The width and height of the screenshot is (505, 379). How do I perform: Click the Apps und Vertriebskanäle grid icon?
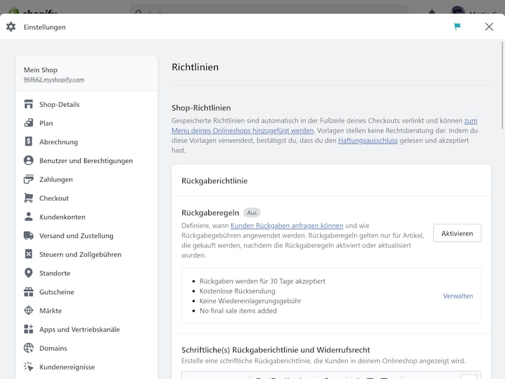coord(28,329)
